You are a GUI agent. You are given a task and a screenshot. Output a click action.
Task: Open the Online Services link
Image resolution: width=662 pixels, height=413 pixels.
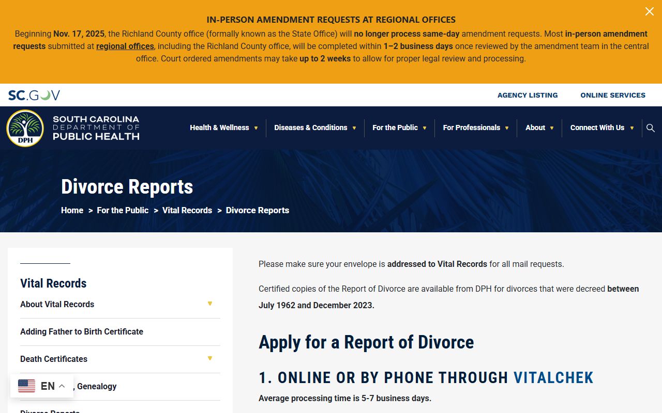(x=613, y=95)
